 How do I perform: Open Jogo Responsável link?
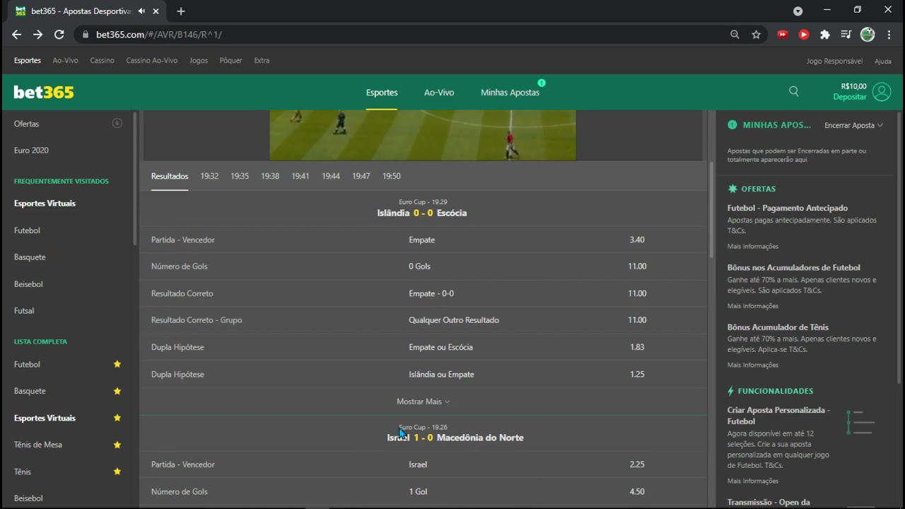tap(834, 62)
